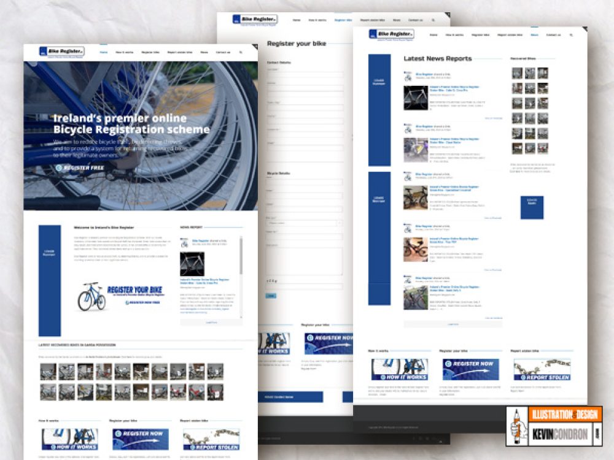This screenshot has width=614, height=460.
Task: Open the Register bike menu item on homepage
Action: tap(150, 52)
